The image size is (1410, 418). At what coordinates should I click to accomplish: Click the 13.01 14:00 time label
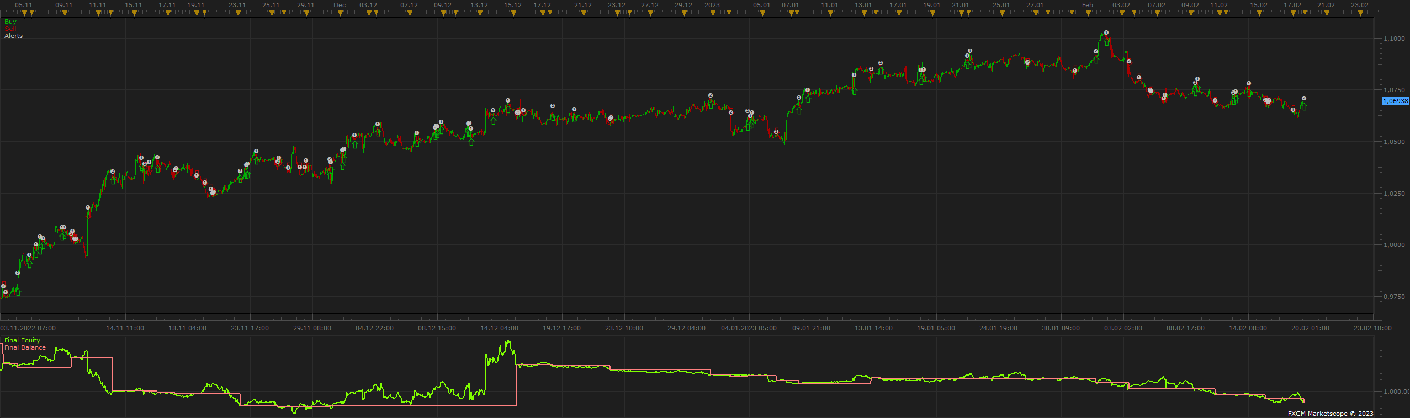[874, 328]
